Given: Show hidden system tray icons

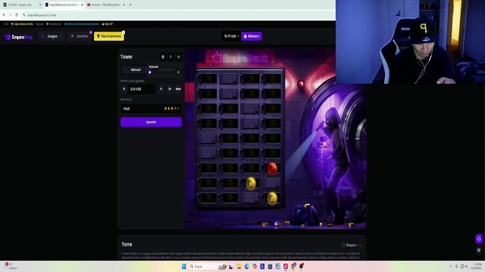Looking at the screenshot, I should (451, 267).
